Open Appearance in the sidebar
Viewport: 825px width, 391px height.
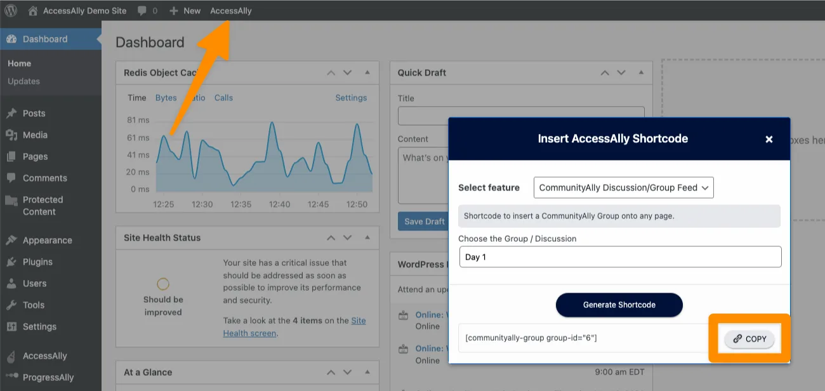(x=48, y=241)
